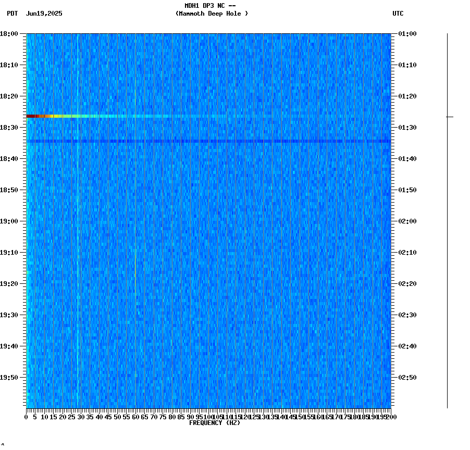Click the UTC timezone label

coord(399,14)
